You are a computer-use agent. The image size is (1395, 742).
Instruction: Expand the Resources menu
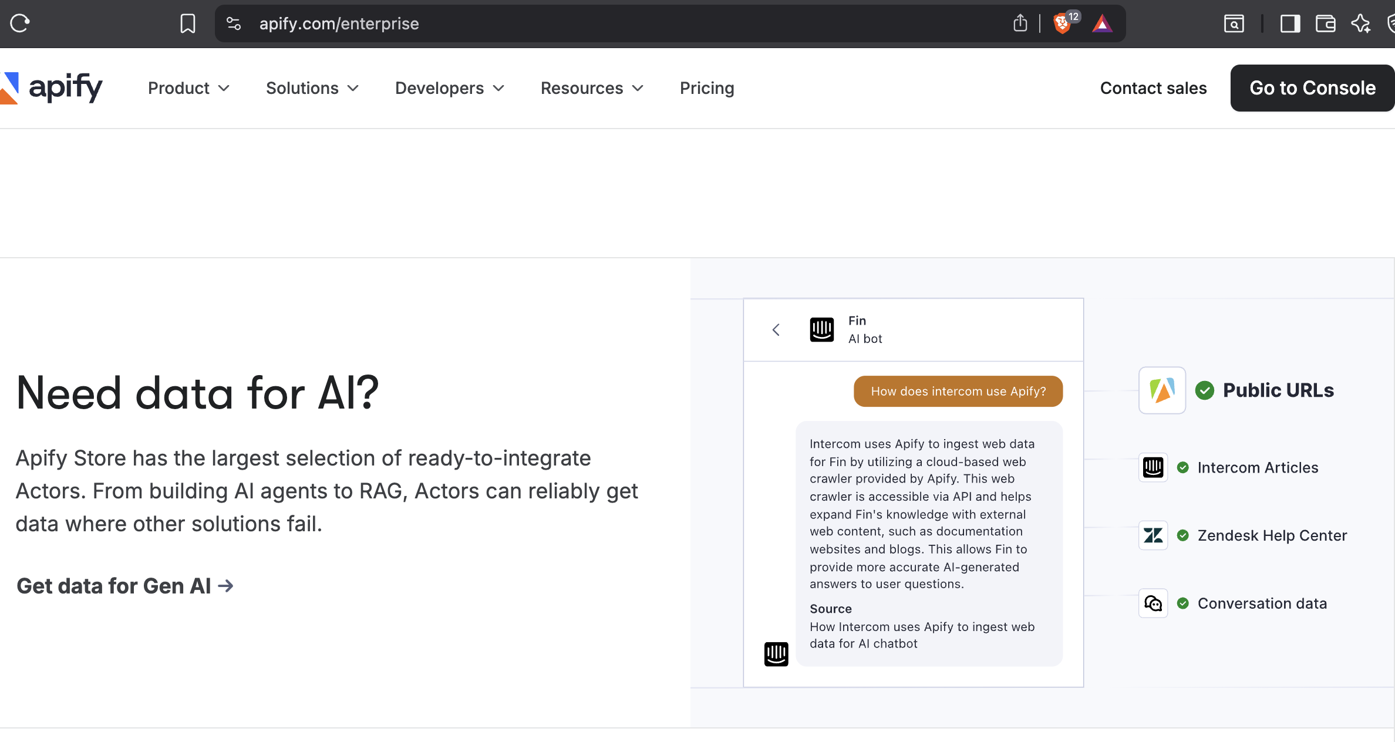pos(592,88)
